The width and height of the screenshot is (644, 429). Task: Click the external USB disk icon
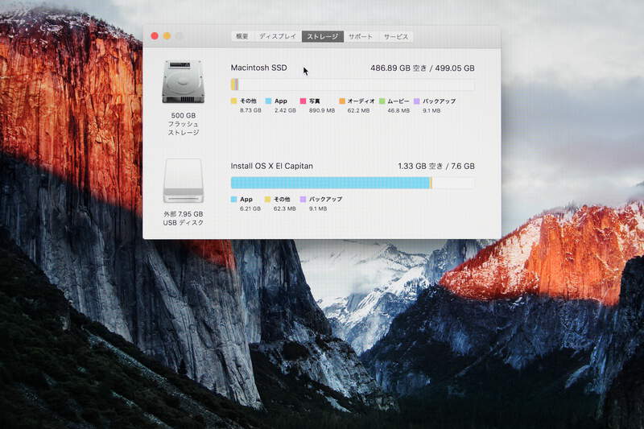[183, 181]
